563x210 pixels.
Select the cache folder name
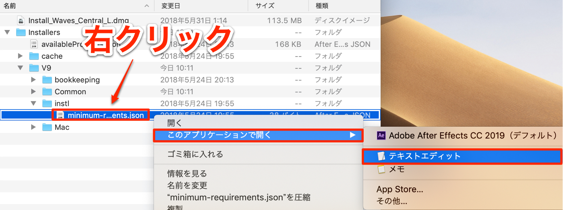pos(52,56)
